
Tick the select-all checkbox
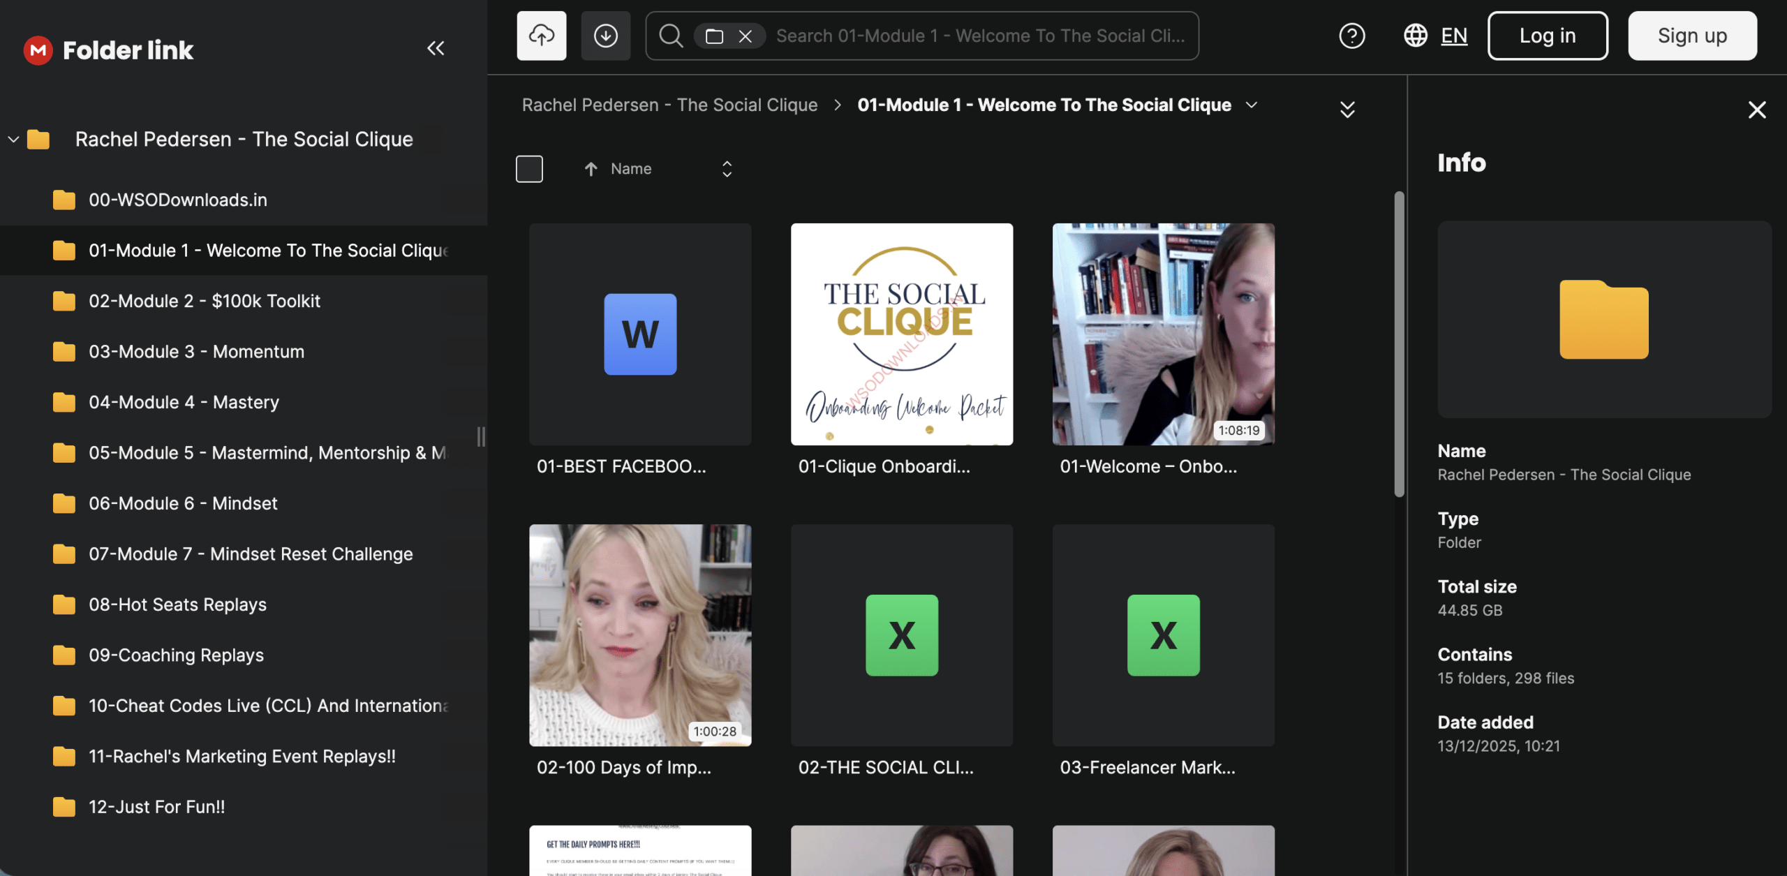click(529, 169)
